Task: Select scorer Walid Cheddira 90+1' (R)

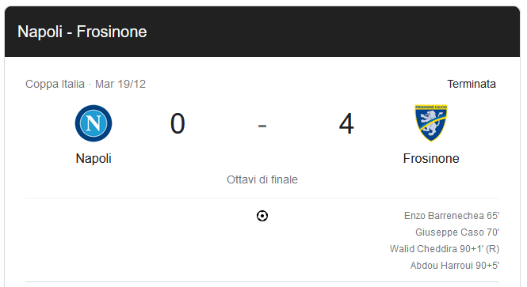Action: [445, 249]
